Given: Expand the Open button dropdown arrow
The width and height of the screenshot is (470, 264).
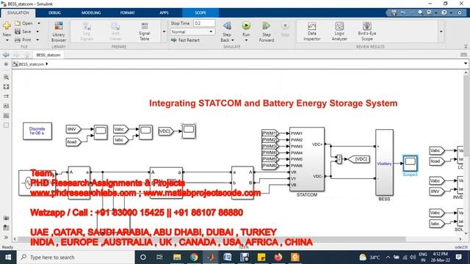Looking at the screenshot, I should point(39,23).
